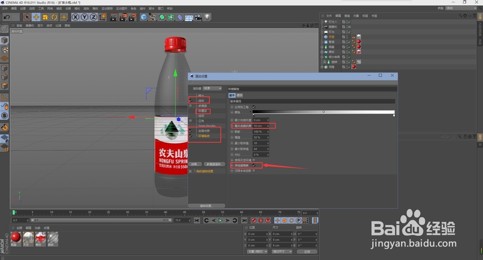Screen dimensions: 483x260
Task: Toggle the Y axis lock
Action: click(x=85, y=17)
